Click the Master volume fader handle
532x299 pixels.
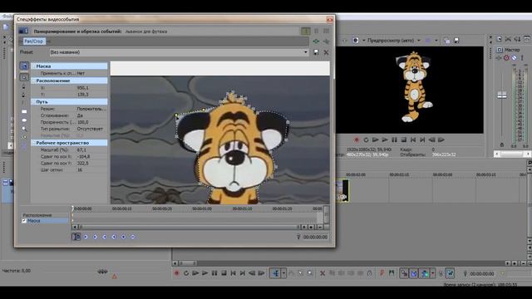pyautogui.click(x=502, y=96)
